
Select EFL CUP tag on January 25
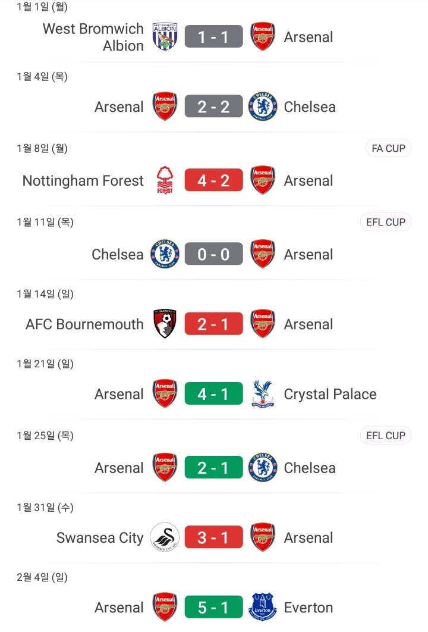(386, 436)
